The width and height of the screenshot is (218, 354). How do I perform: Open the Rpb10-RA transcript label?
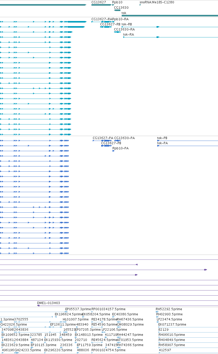(121, 19)
